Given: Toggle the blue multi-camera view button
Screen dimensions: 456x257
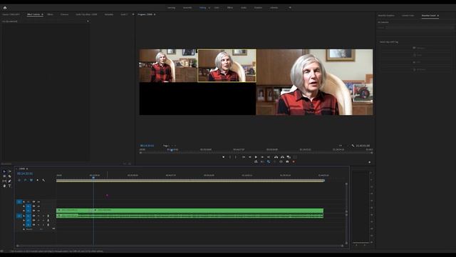Looking at the screenshot, I should pyautogui.click(x=269, y=162).
